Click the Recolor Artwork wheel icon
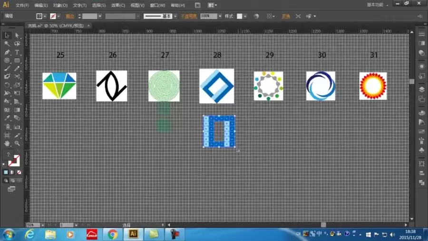This screenshot has width=428, height=241. 256,16
